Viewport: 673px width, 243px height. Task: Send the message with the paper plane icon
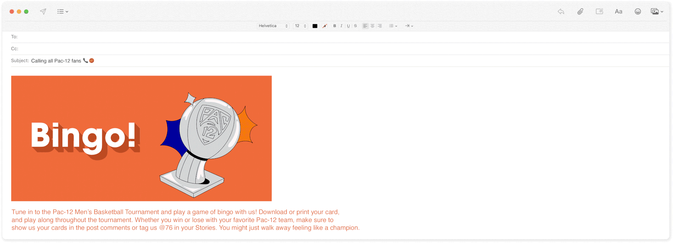click(x=43, y=12)
